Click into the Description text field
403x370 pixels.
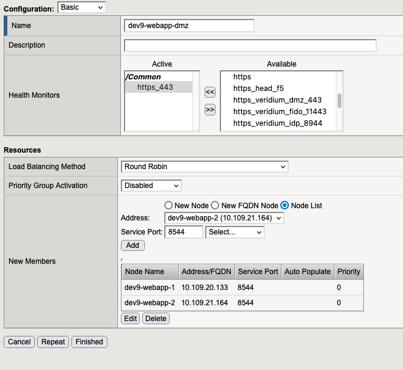[250, 46]
